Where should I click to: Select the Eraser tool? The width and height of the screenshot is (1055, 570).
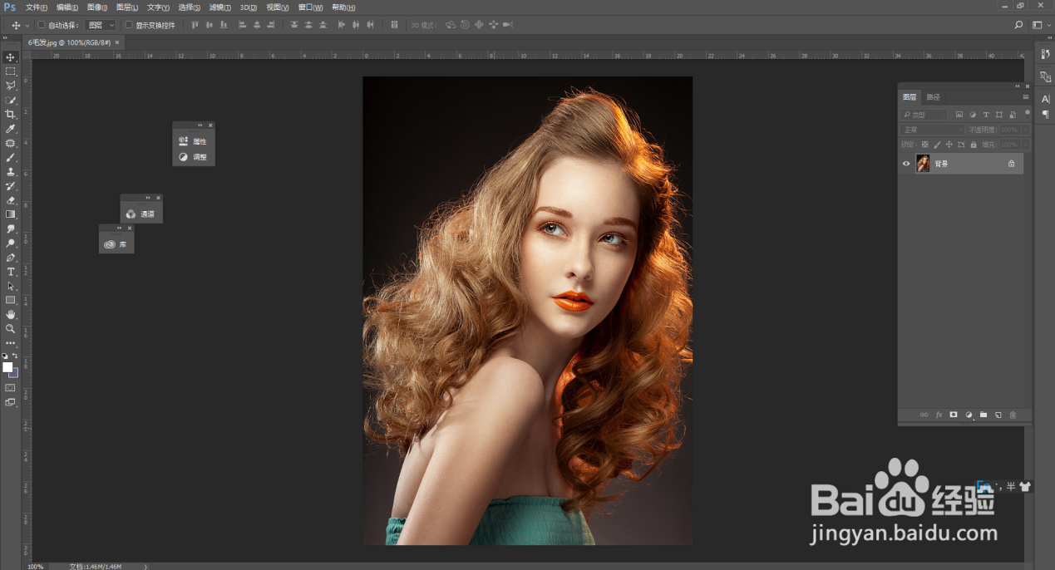coord(11,200)
